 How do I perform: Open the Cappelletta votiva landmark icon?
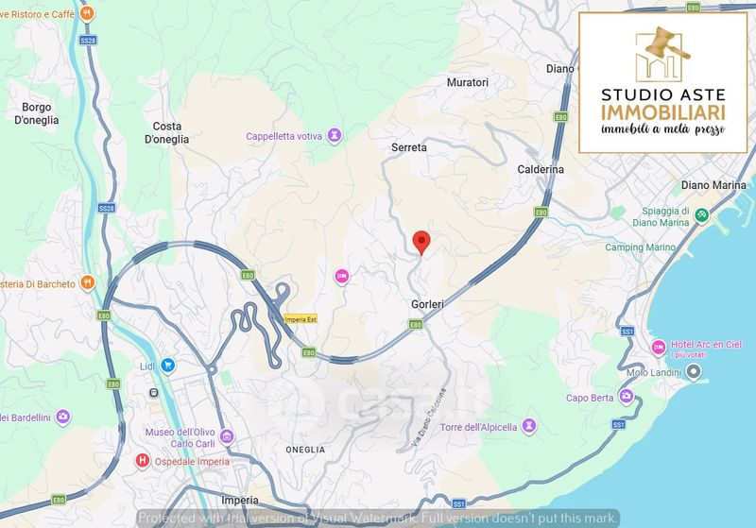click(334, 136)
